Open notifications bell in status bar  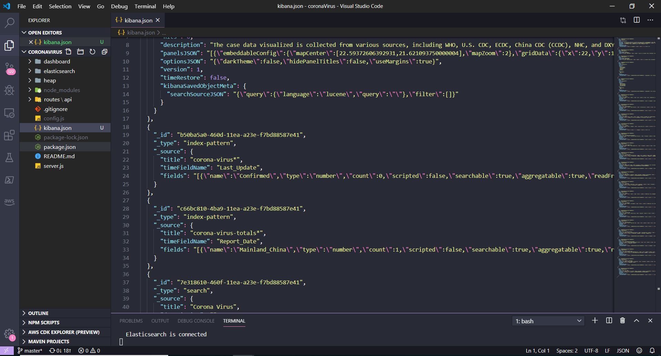point(652,350)
